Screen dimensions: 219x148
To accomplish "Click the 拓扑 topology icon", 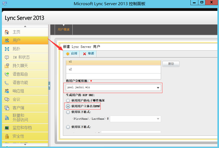I will (x=7, y=49).
